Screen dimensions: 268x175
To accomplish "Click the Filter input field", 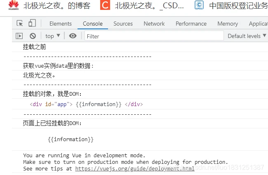I will point(153,36).
